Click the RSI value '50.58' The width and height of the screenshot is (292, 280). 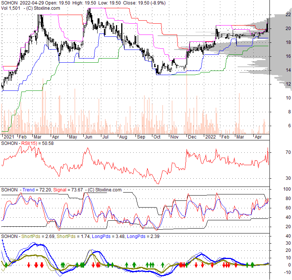click(48, 143)
